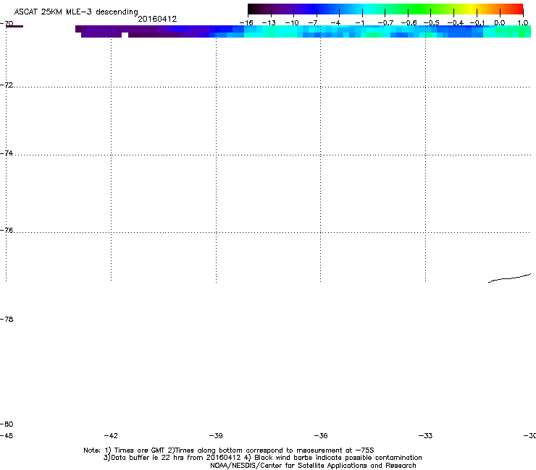This screenshot has height=470, width=536.
Task: Click the -42 longitude axis label
Action: [111, 435]
